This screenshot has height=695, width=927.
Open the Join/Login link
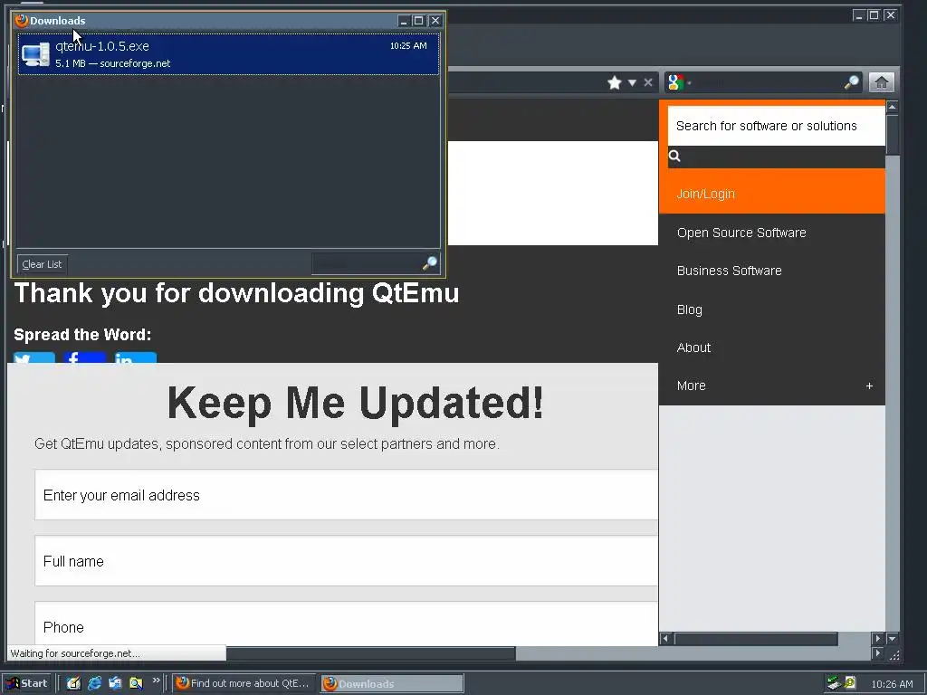point(705,194)
